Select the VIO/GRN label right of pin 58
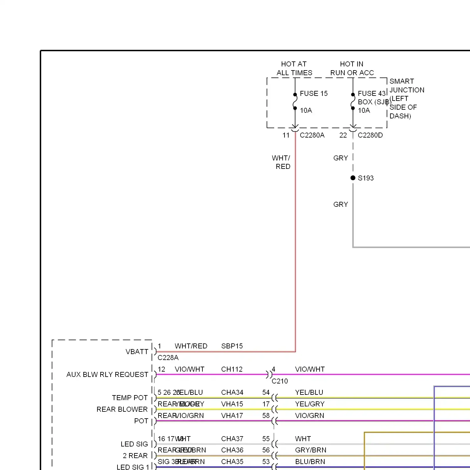This screenshot has height=470, width=470. [x=310, y=415]
